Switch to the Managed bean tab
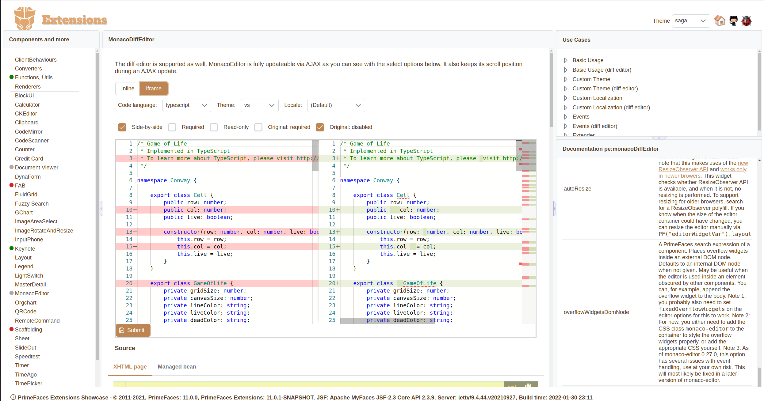The width and height of the screenshot is (764, 401). pos(177,367)
